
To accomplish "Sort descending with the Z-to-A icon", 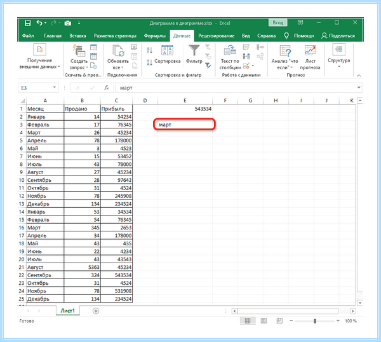I will [149, 62].
